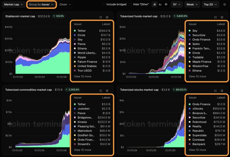Select Pleasing Gol.. row in commodities legend

pyautogui.click(x=92, y=126)
